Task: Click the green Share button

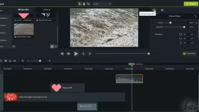Action: pyautogui.click(x=191, y=4)
